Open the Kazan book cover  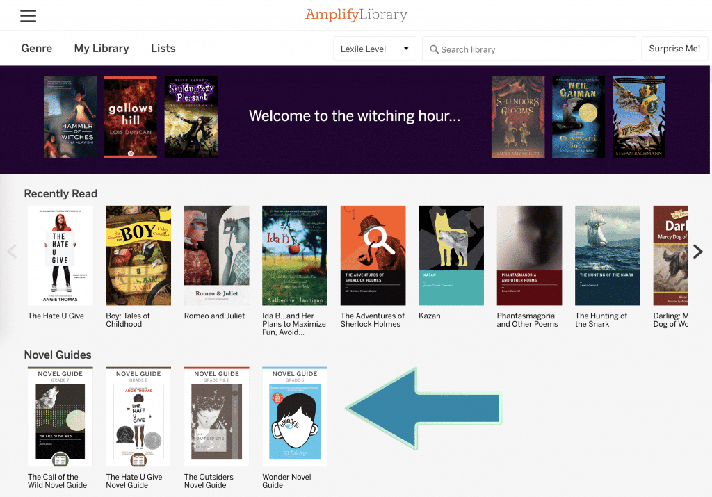coord(451,256)
